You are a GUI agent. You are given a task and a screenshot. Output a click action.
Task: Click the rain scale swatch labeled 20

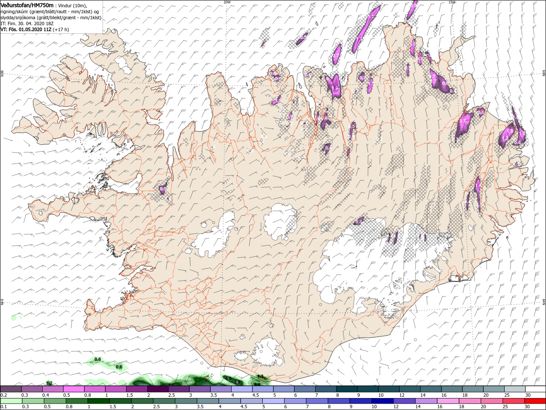491,401
